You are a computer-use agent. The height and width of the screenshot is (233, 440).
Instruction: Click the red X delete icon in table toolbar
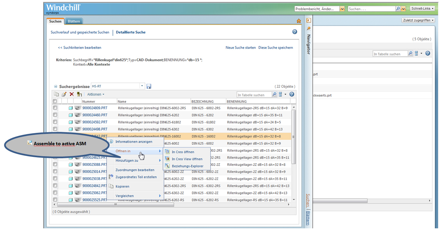[x=71, y=94]
